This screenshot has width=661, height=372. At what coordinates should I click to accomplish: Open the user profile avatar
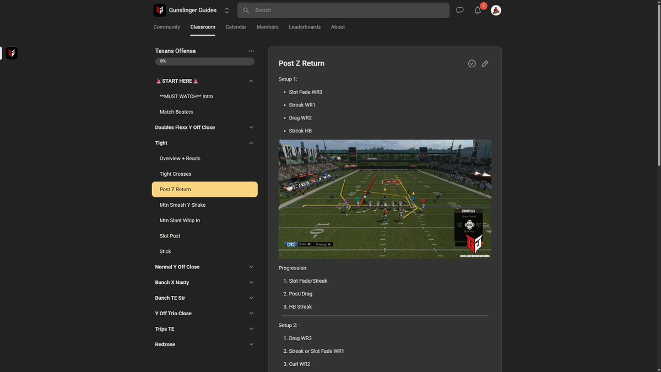tap(496, 10)
